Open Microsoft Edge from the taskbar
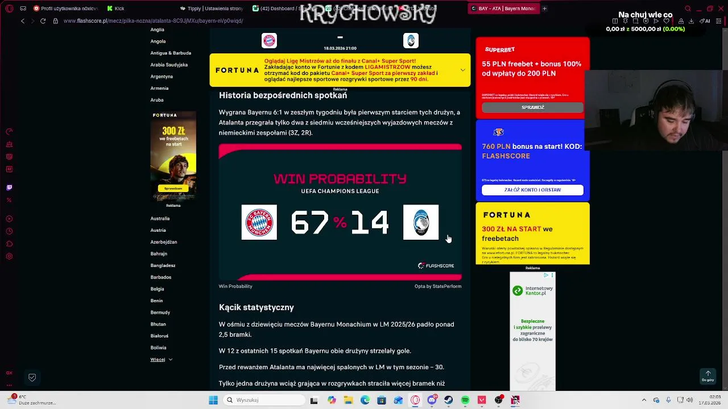This screenshot has height=409, width=728. click(x=365, y=400)
